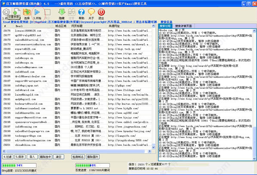
Task: Select result row number 29184
Action: [77, 67]
